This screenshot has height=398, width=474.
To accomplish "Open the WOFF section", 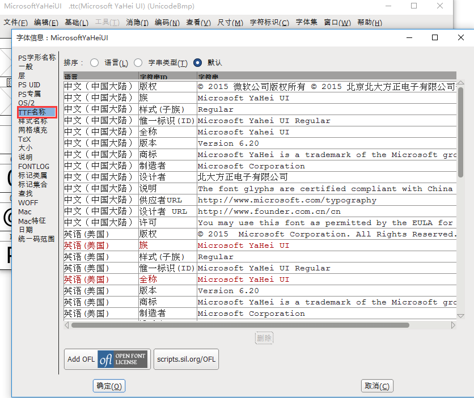I will (28, 203).
